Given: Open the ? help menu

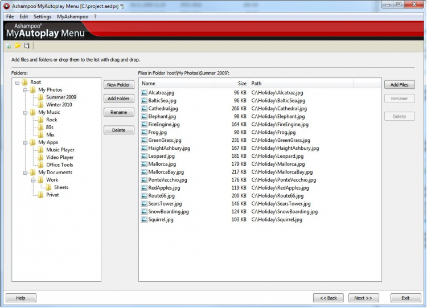Looking at the screenshot, I should 95,17.
